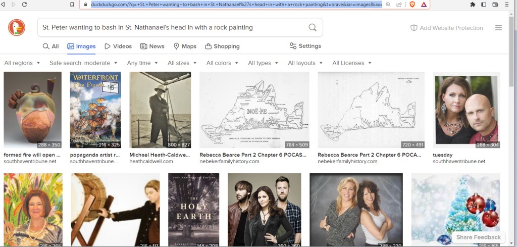Viewport: 517px width, 247px height.
Task: Click Add Website Protection
Action: pyautogui.click(x=446, y=28)
